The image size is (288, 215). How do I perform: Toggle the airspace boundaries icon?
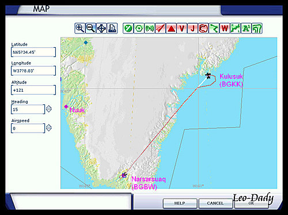pos(203,28)
